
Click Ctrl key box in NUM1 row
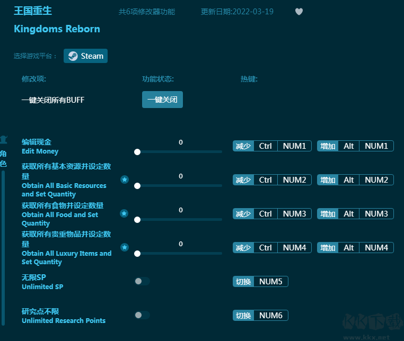pos(266,146)
